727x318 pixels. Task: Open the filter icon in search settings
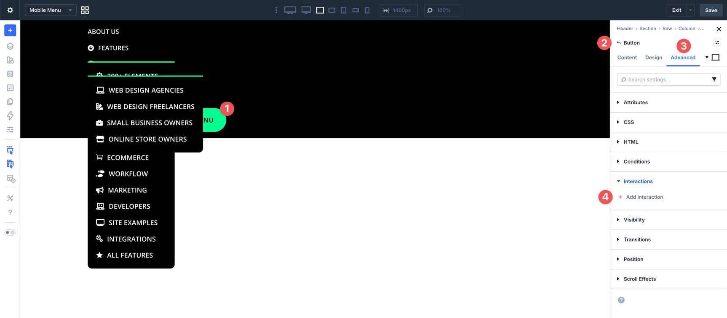(714, 79)
